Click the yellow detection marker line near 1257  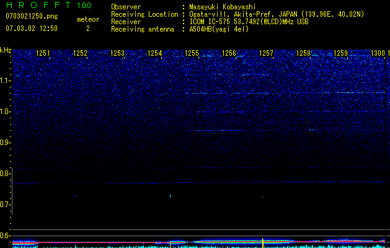[x=263, y=243]
